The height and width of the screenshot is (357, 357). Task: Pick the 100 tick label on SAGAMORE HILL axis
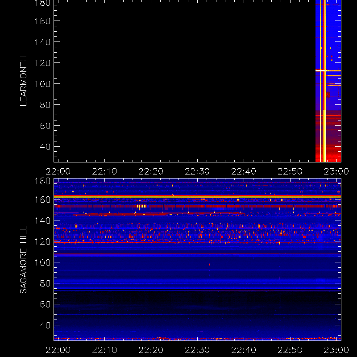coord(42,262)
